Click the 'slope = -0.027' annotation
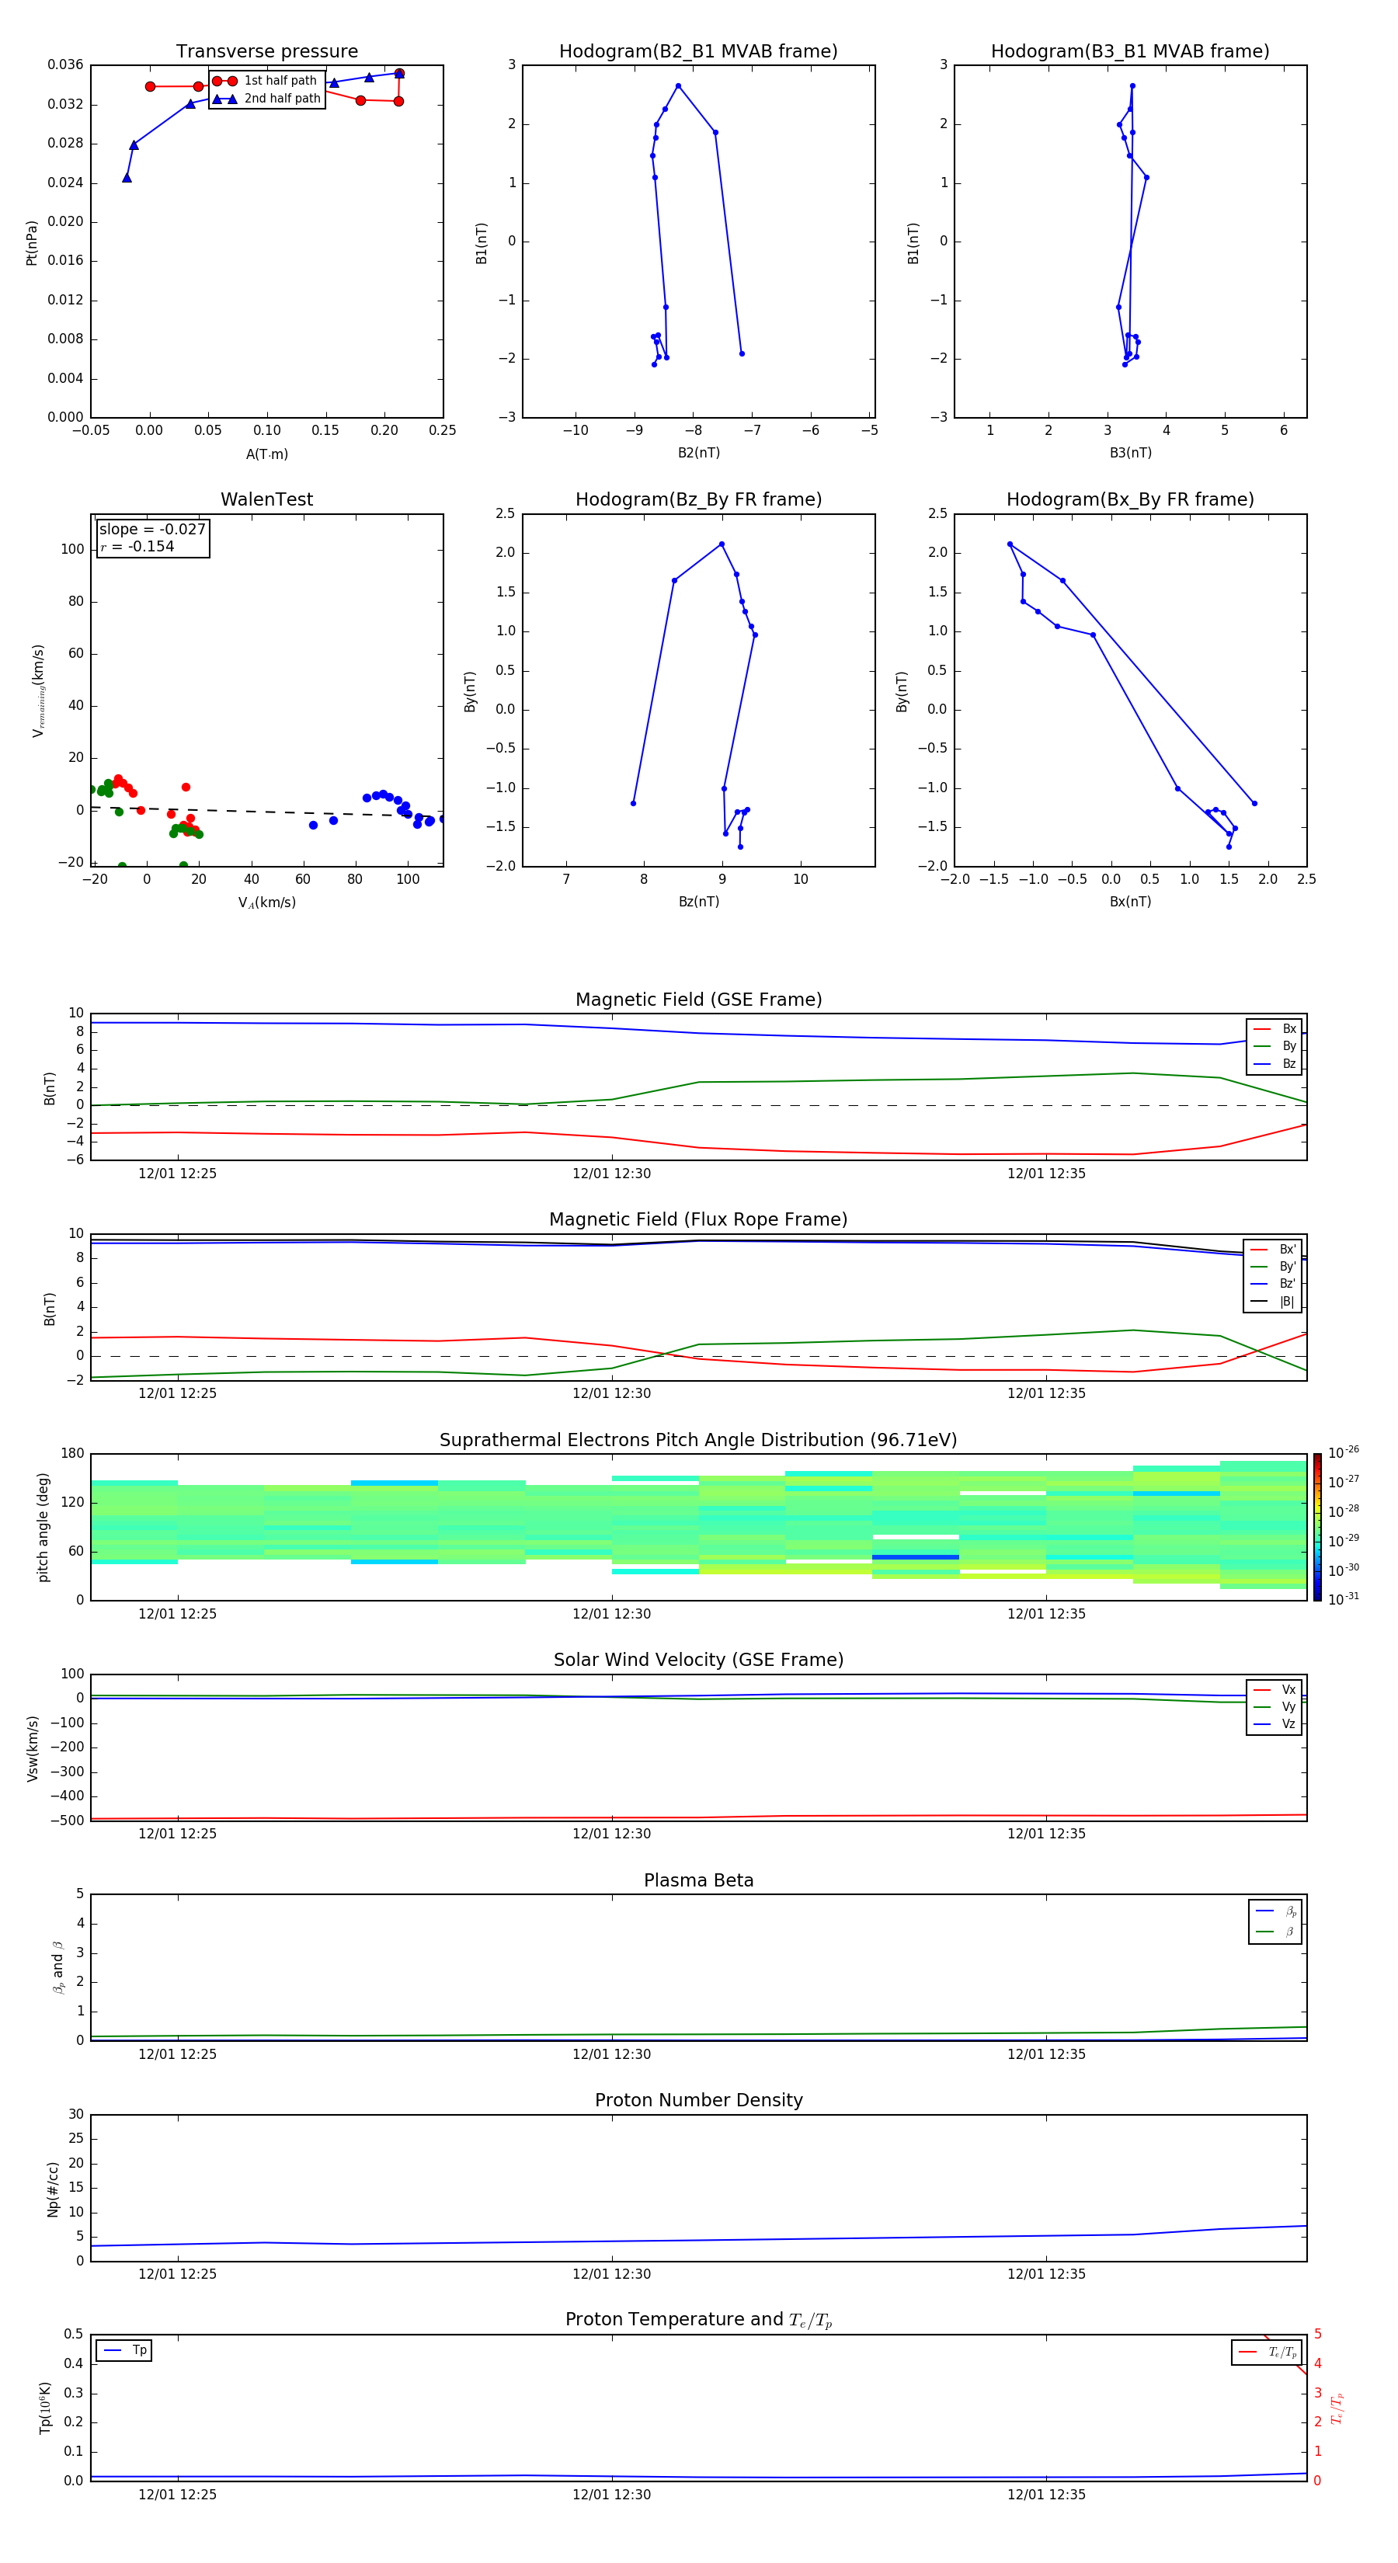Screen dimensions: 1398x2563 click(x=152, y=530)
